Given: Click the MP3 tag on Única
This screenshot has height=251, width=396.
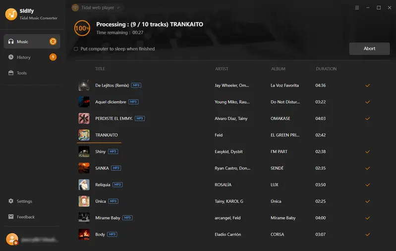Looking at the screenshot, I should click(x=113, y=201).
